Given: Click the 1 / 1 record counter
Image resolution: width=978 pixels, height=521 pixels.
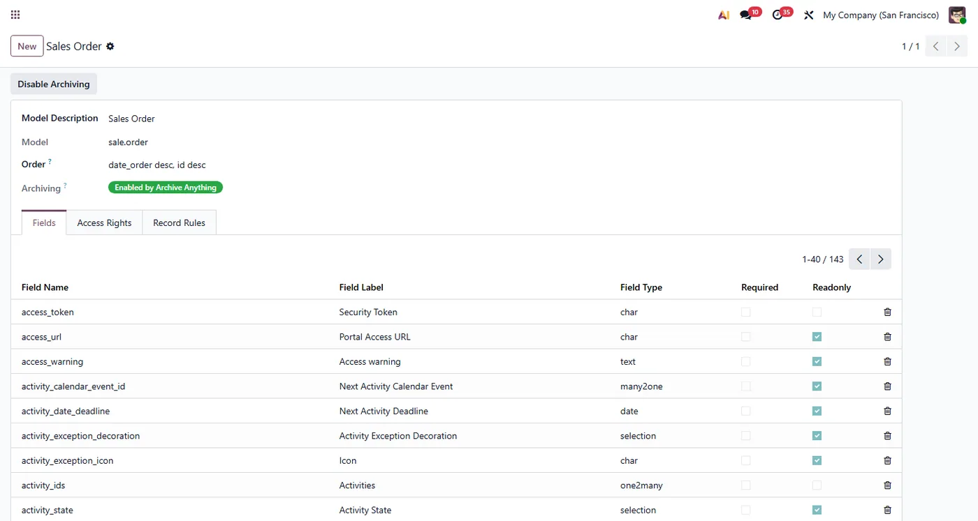Looking at the screenshot, I should click(910, 46).
